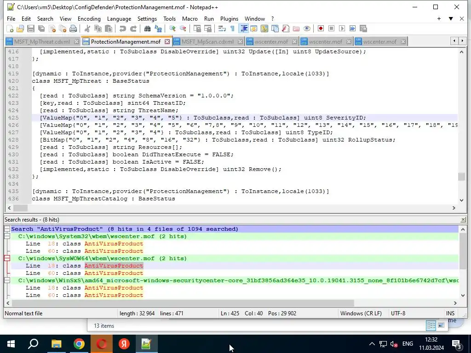Open the File menu

click(x=11, y=18)
